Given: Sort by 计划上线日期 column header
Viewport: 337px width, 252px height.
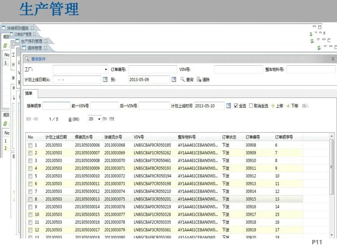Looking at the screenshot, I should [56, 137].
